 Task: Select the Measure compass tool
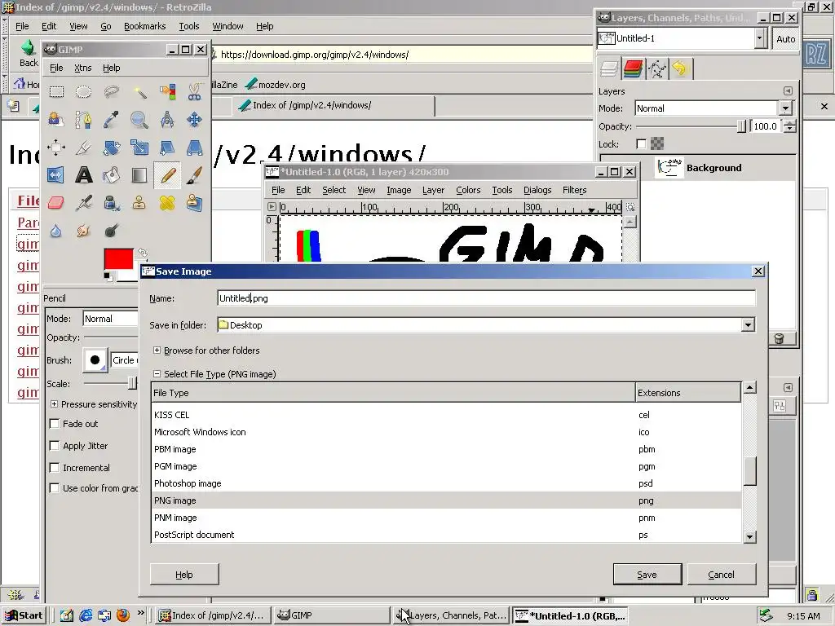coord(167,120)
